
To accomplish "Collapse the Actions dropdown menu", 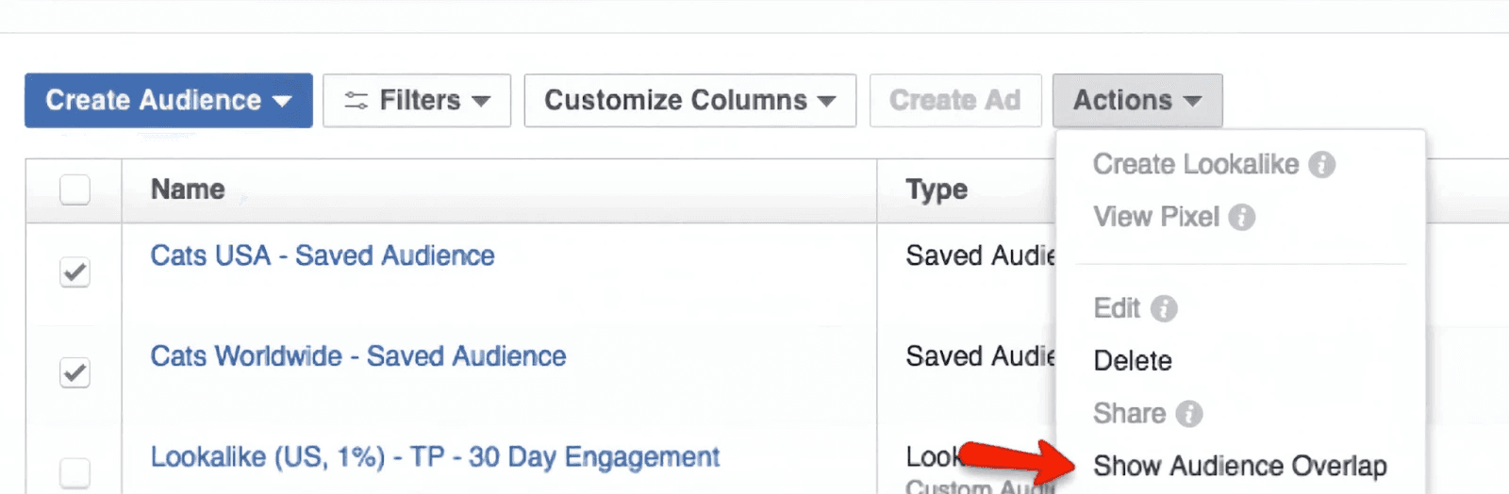I will 1136,101.
